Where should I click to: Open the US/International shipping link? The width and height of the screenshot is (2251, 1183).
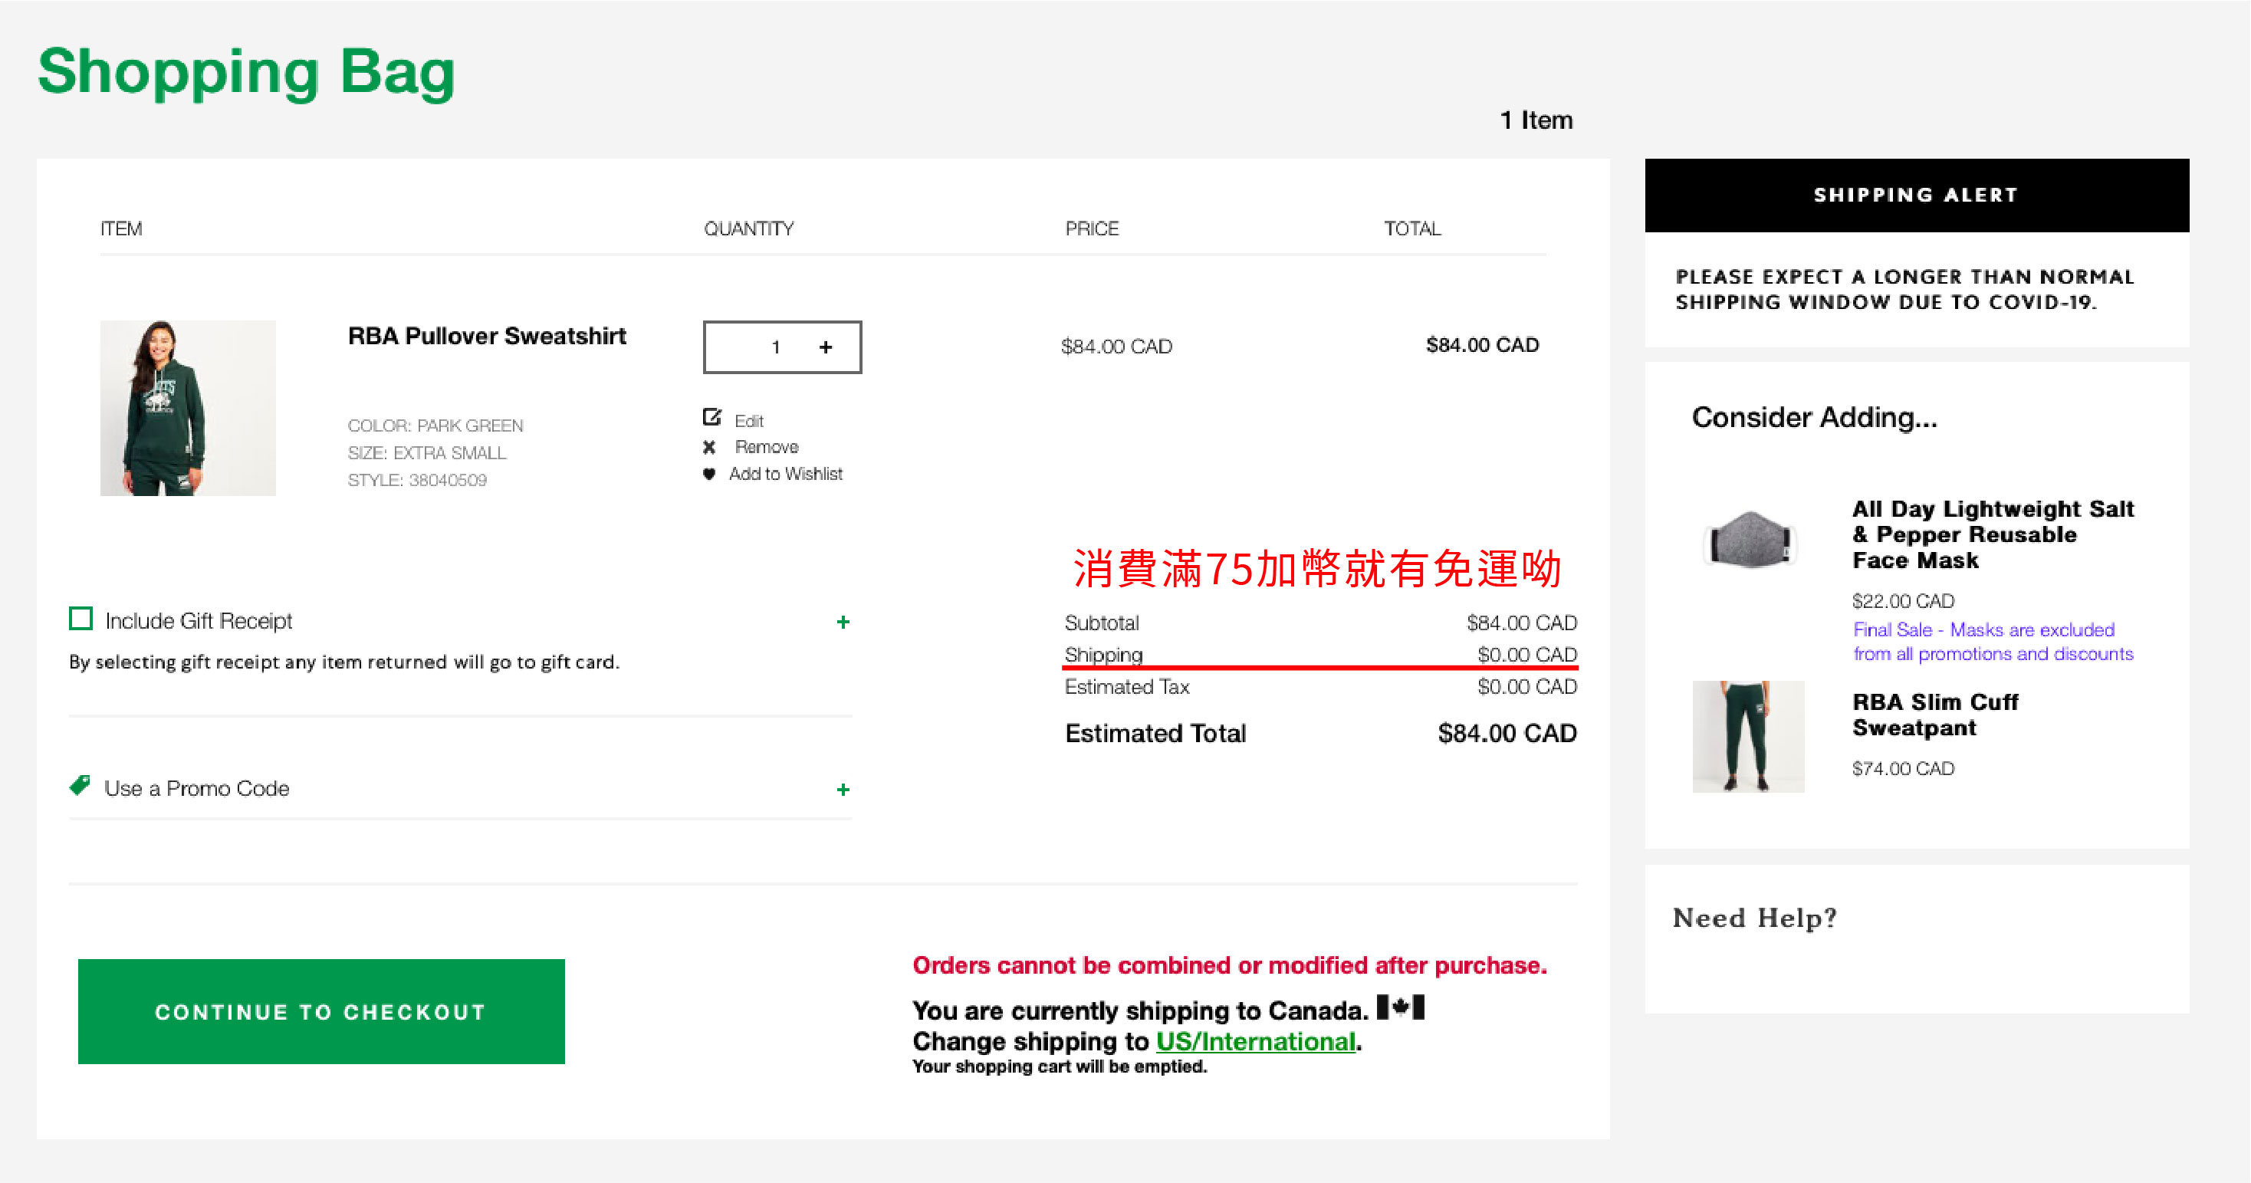click(1255, 1041)
